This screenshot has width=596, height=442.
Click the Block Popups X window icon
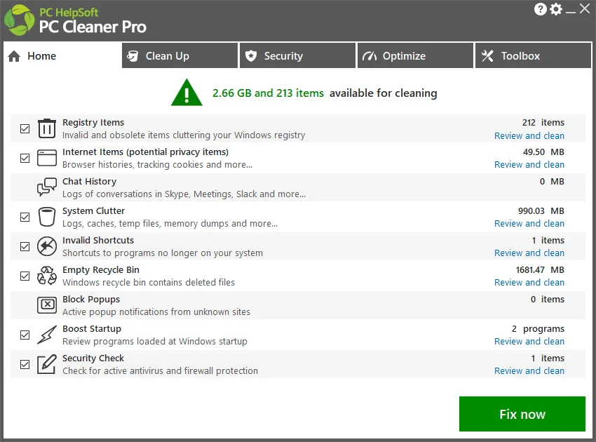pos(47,305)
